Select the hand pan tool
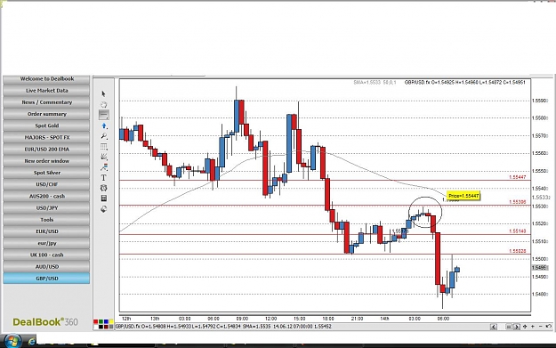The height and width of the screenshot is (348, 556). [103, 104]
